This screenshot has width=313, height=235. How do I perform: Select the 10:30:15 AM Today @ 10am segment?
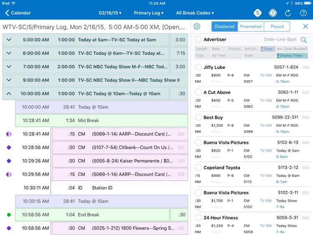pyautogui.click(x=101, y=201)
